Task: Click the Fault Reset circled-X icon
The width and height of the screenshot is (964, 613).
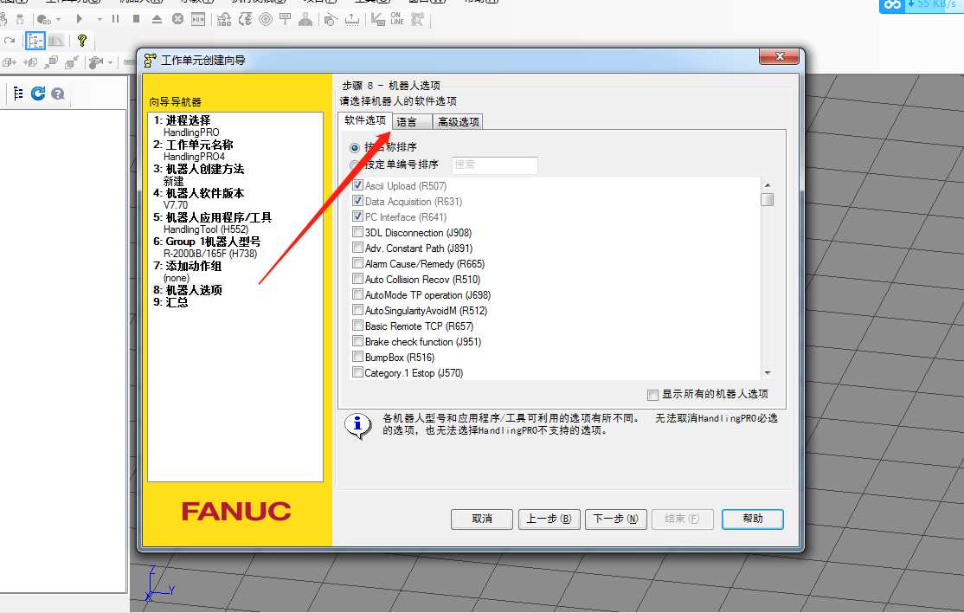Action: (177, 19)
